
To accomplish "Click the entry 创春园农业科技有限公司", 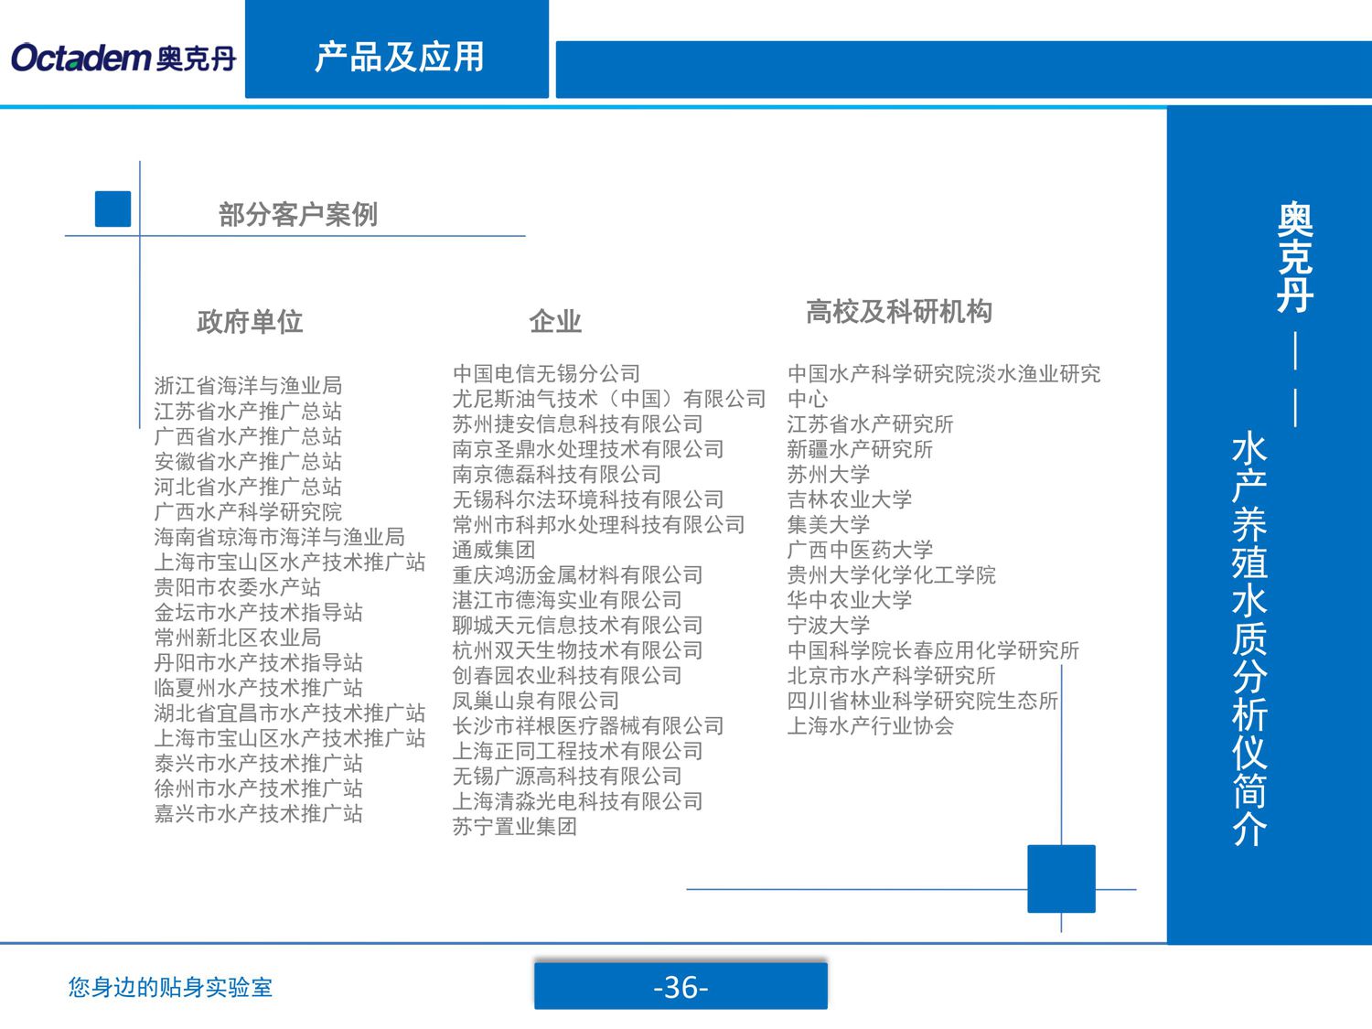I will coord(567,676).
